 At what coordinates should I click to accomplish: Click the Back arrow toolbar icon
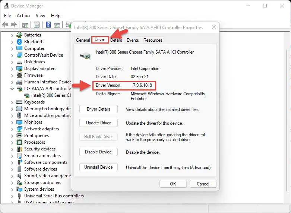pyautogui.click(x=5, y=25)
